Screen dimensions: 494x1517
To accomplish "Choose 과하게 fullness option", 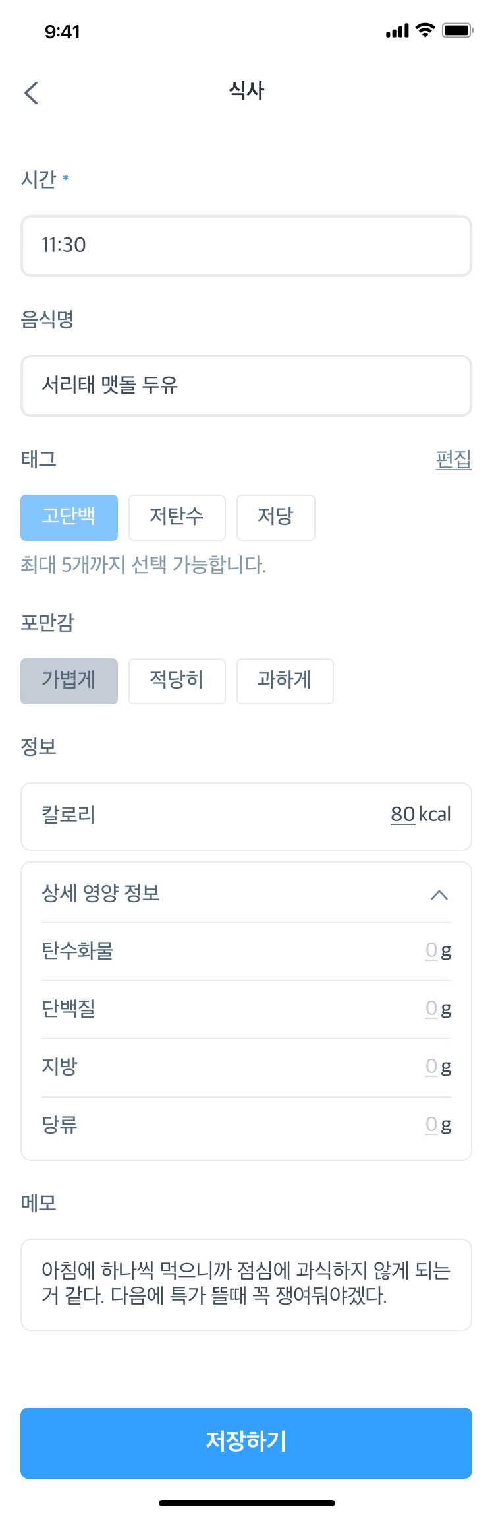I will [x=285, y=681].
